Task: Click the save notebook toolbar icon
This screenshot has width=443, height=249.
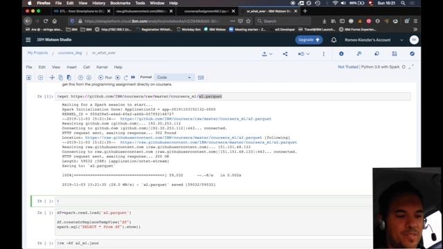Action: tap(29, 77)
